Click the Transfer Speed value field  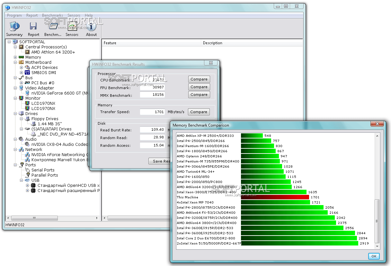tap(153, 112)
